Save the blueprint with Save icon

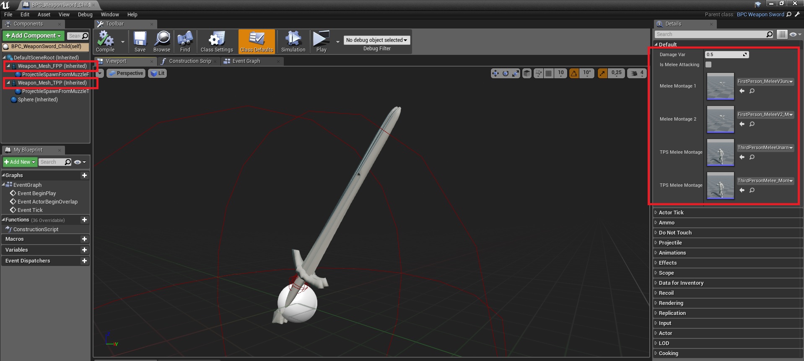coord(140,41)
